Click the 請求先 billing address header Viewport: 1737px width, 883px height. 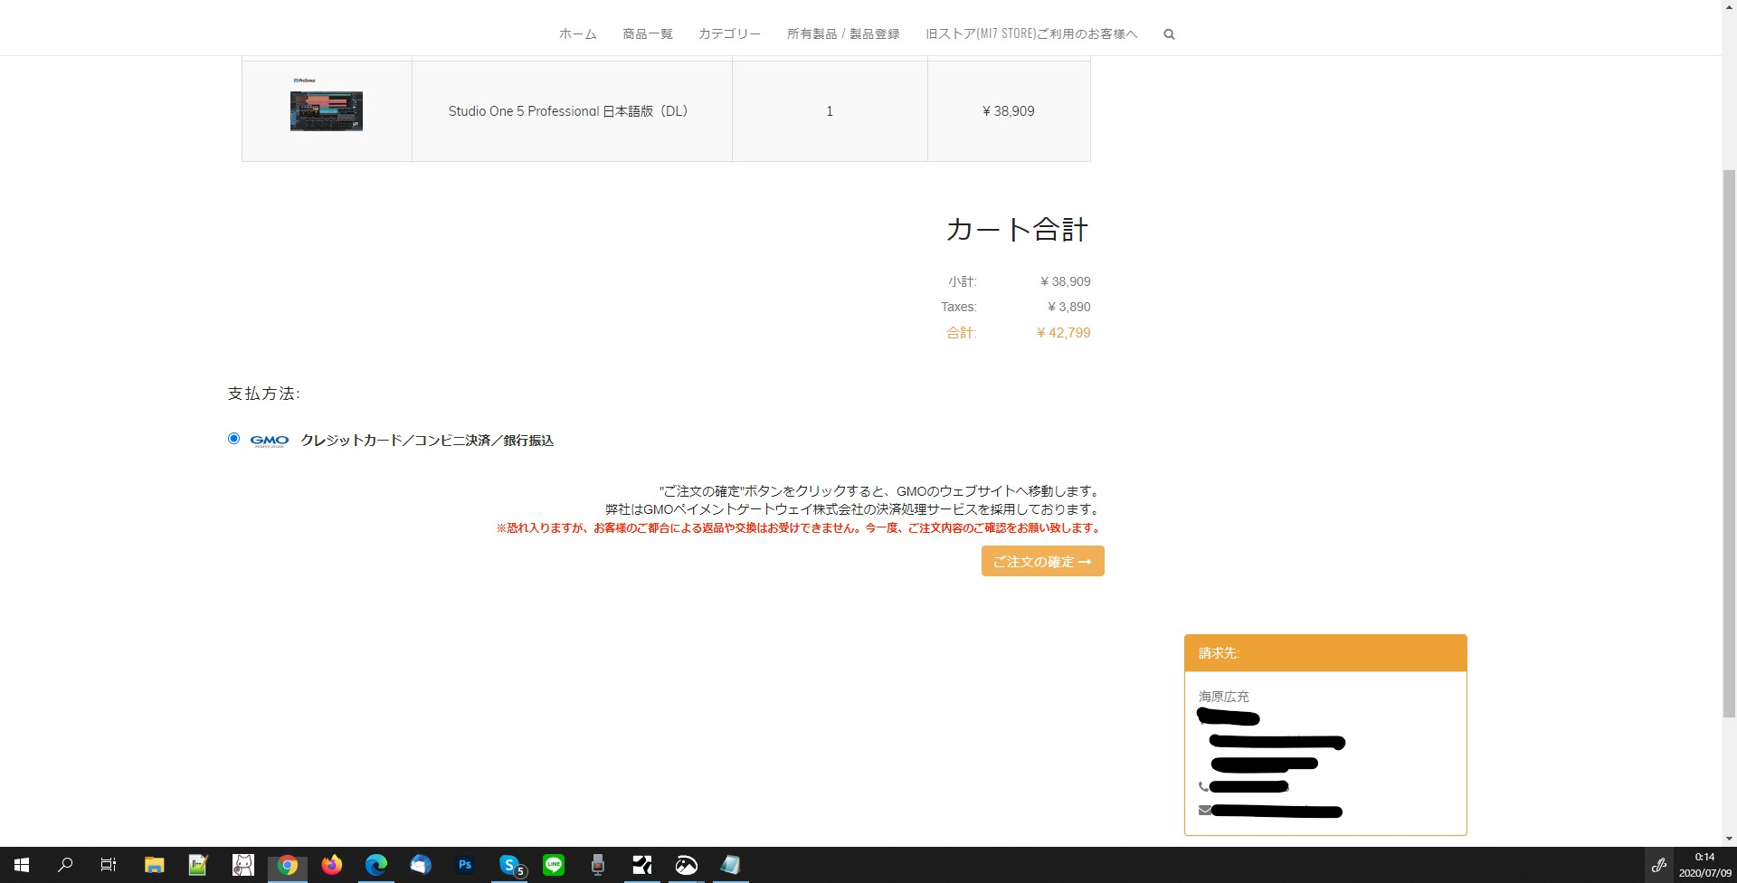[x=1325, y=653]
